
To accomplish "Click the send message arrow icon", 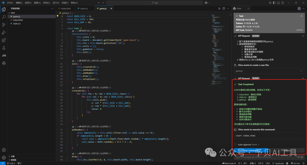I will pyautogui.click(x=302, y=157).
